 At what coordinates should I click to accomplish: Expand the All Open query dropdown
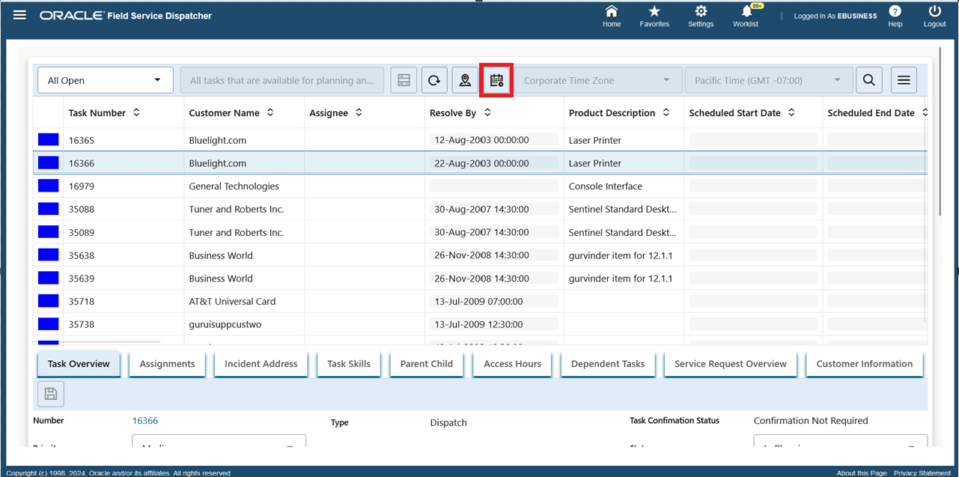click(x=105, y=80)
